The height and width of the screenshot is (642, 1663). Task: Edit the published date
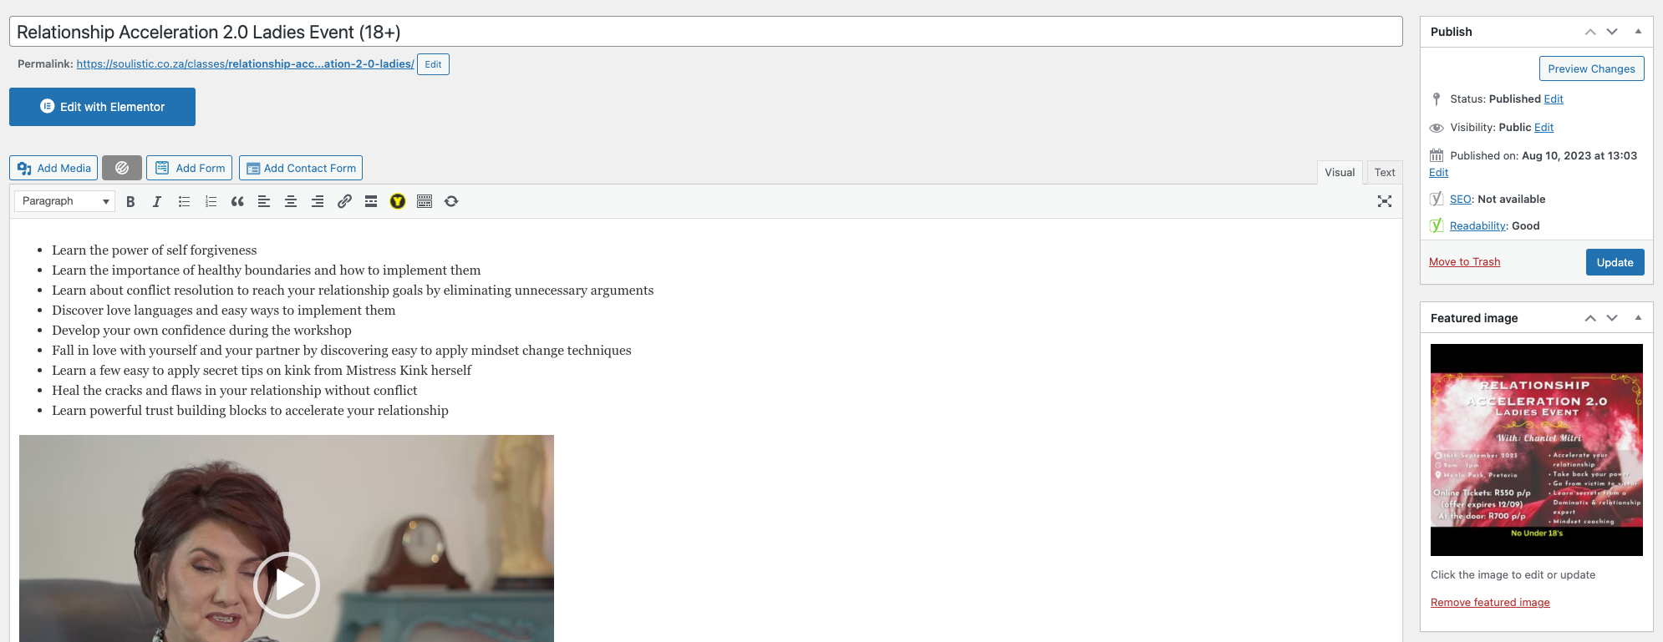pyautogui.click(x=1438, y=173)
